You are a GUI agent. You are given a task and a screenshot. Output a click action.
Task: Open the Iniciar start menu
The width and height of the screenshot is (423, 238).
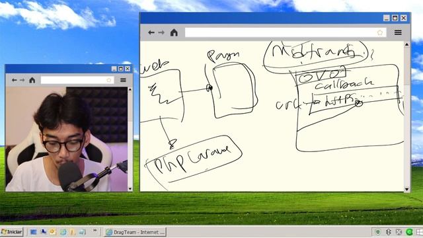[x=12, y=232]
